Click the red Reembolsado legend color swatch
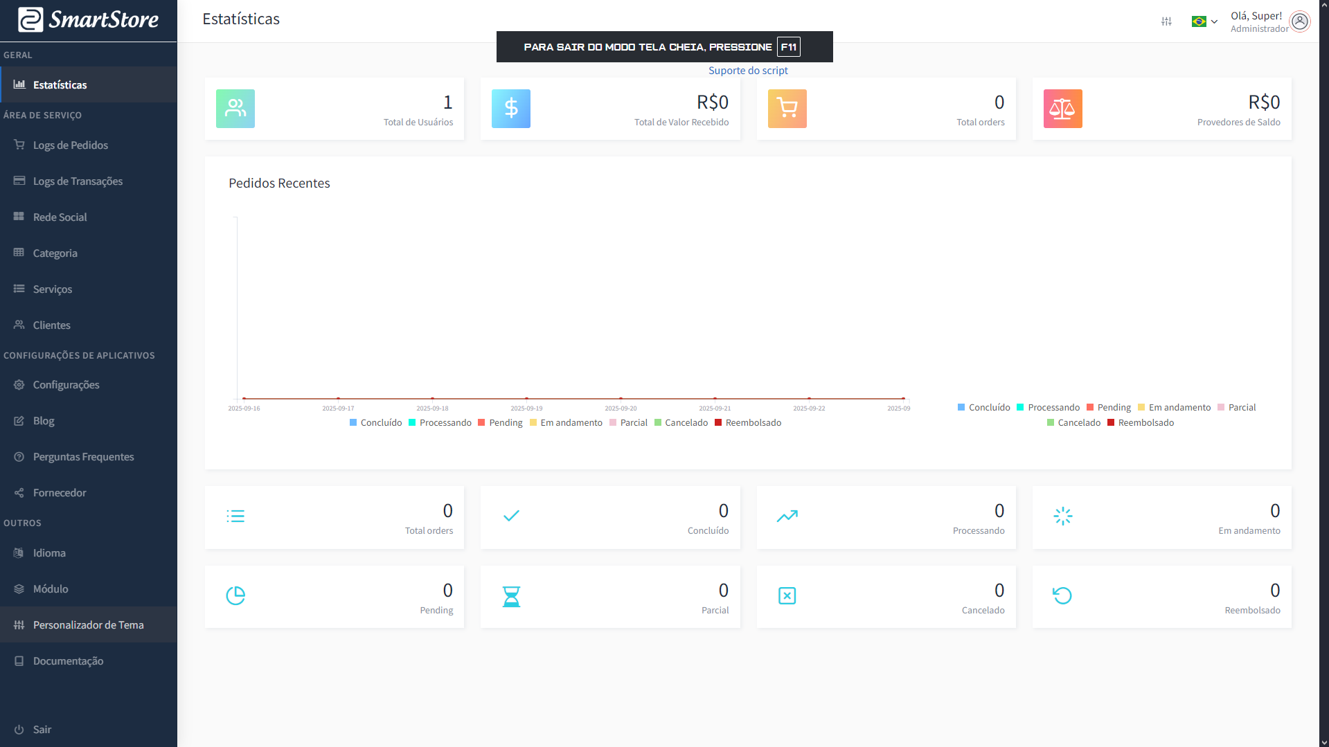The width and height of the screenshot is (1329, 747). pyautogui.click(x=718, y=423)
